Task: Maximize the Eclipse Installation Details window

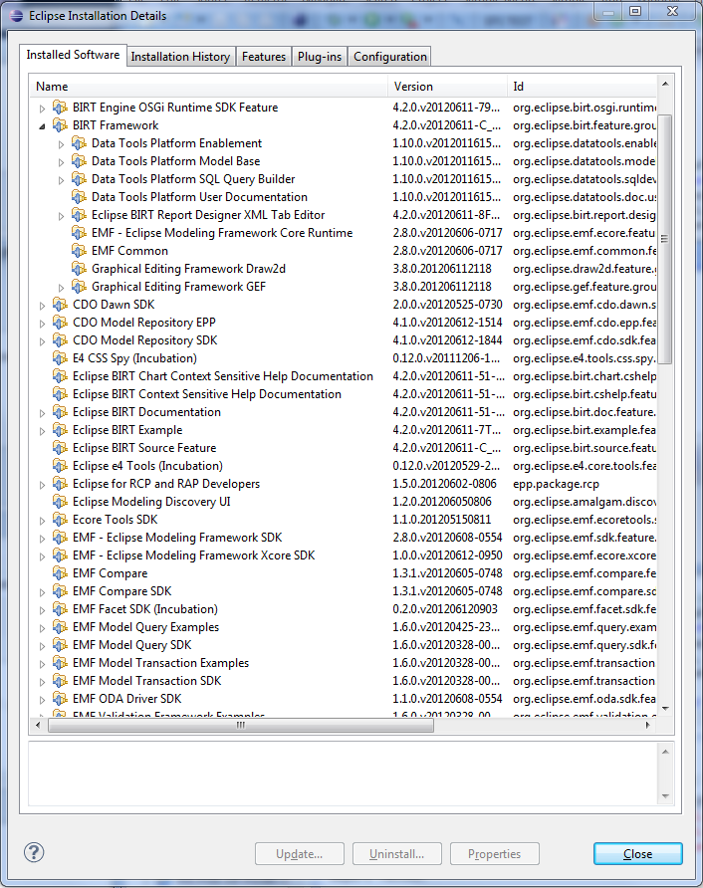Action: point(635,11)
